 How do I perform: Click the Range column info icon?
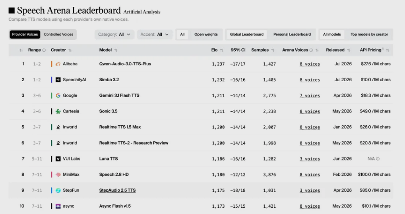[44, 50]
